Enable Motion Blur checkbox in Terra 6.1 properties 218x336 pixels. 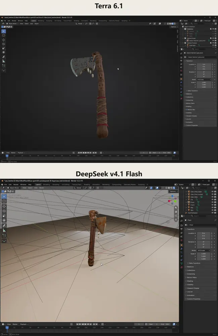pos(187,110)
